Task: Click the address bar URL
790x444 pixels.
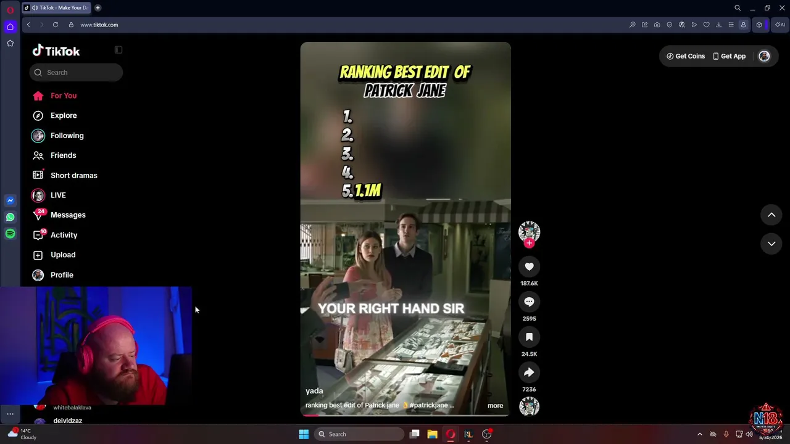Action: [x=99, y=25]
